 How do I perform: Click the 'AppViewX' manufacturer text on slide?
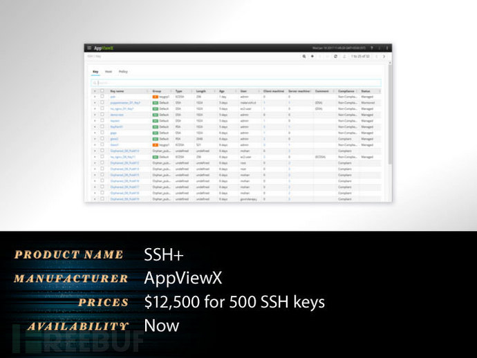point(183,279)
